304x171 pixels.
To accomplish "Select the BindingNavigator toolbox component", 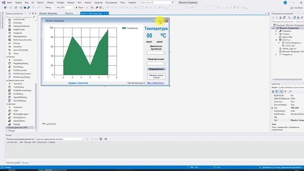I will pyautogui.click(x=21, y=114).
